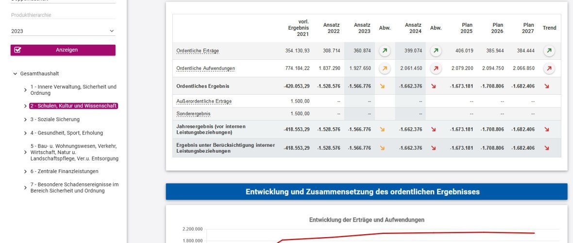Click red 2024 arrow in Jahresergebnis row
The image size is (573, 243).
(x=434, y=129)
